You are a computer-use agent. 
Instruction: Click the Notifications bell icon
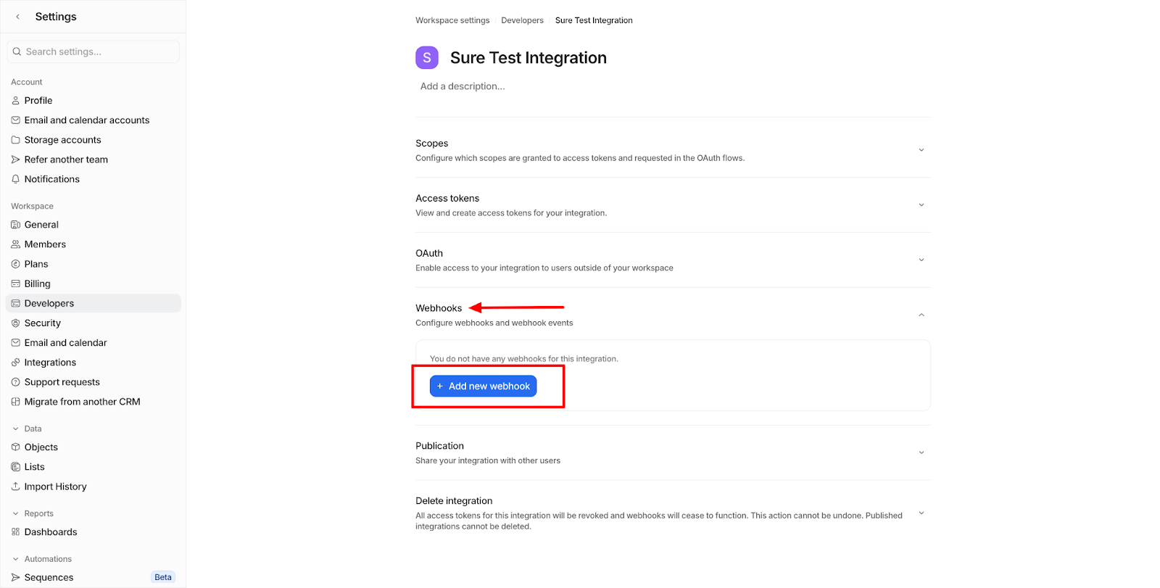click(x=15, y=179)
